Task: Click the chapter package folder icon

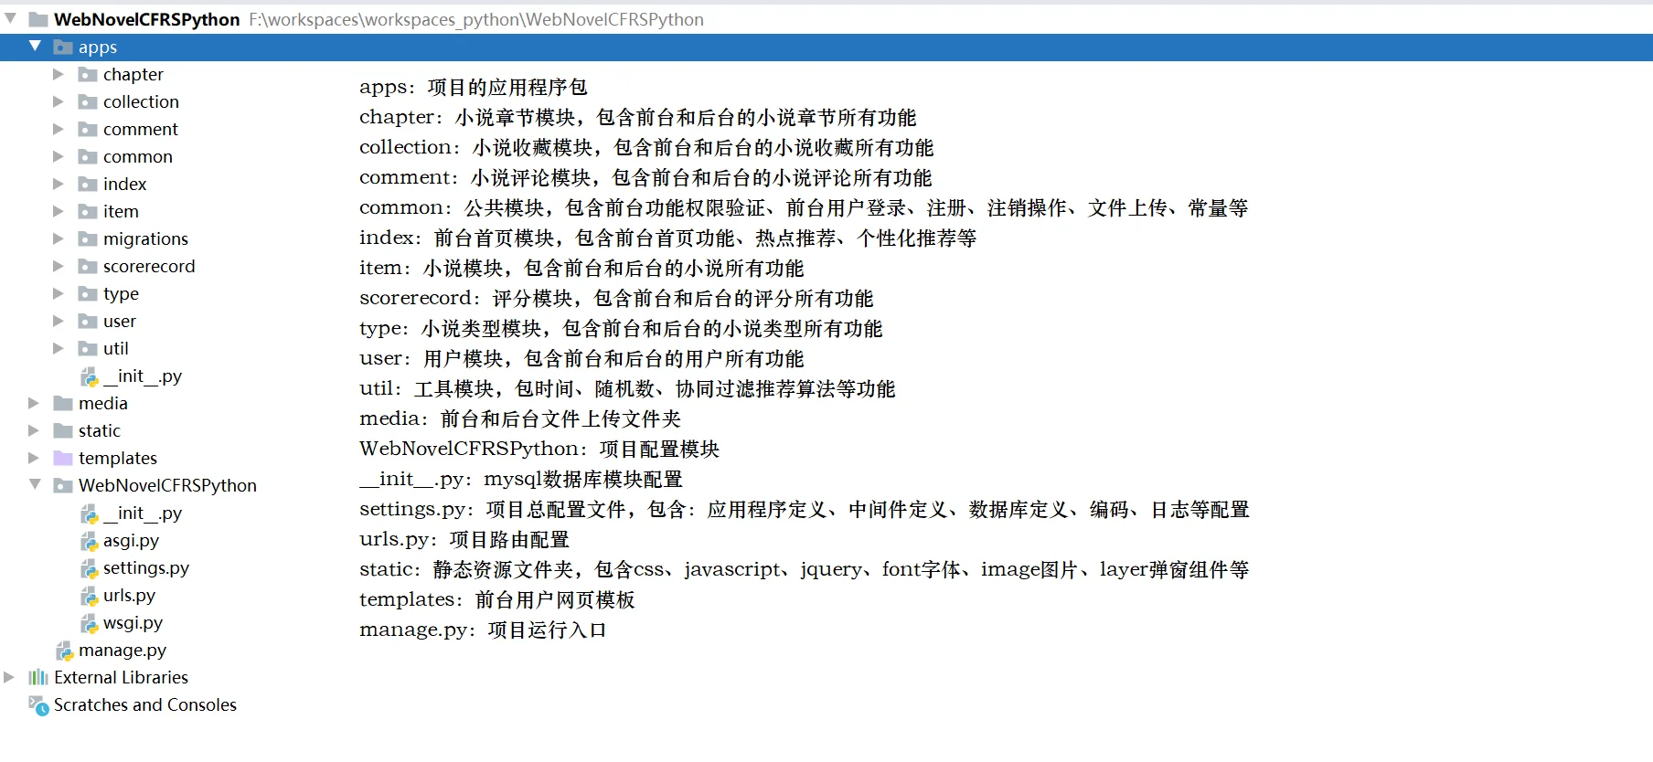Action: [88, 74]
